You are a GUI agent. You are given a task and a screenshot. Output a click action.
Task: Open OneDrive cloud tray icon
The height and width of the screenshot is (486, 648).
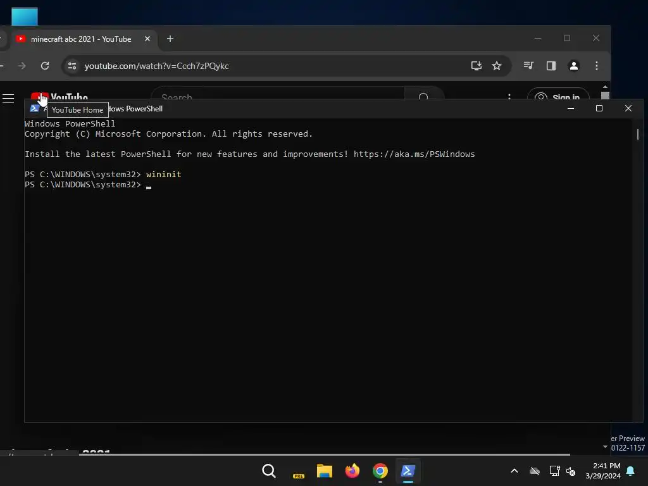[535, 471]
